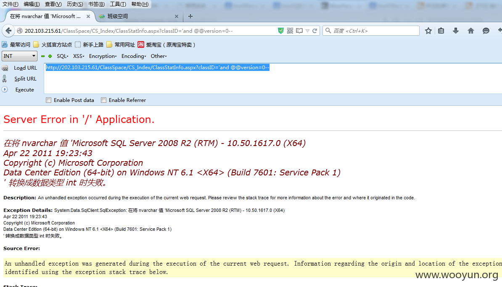Click the site identity globe icon
Screen dimensions: 502x287
pos(20,31)
